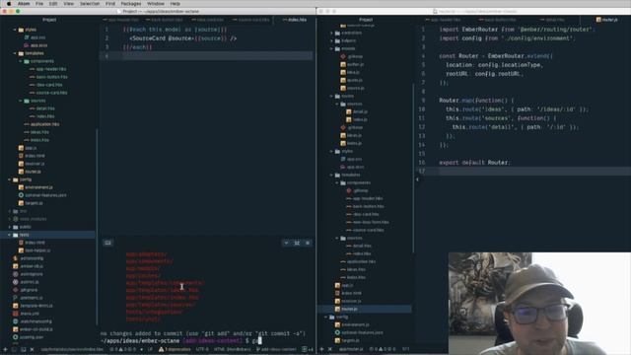Add a new terminal via left status bar plus
The image size is (631, 355).
tap(5, 349)
